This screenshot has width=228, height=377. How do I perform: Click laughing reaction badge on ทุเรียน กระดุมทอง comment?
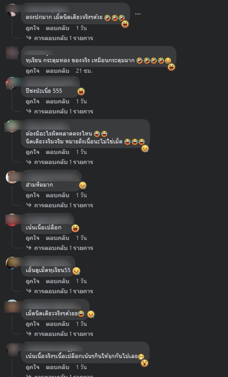point(171,67)
